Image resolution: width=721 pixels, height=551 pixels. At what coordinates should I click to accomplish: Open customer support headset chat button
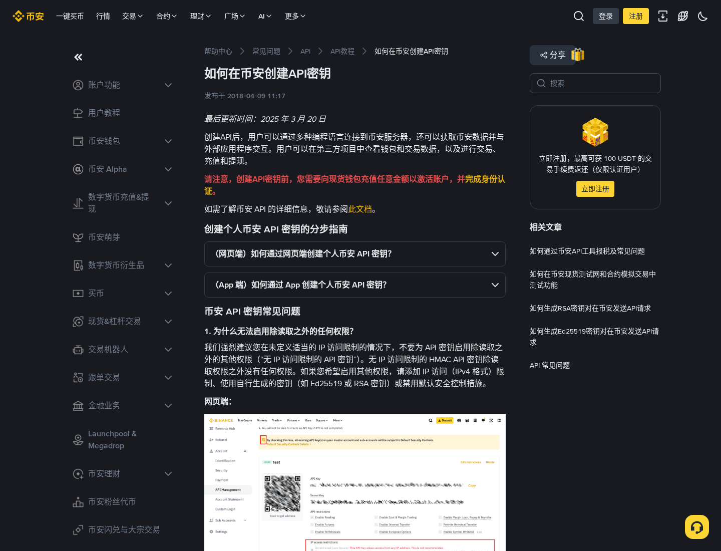pyautogui.click(x=697, y=527)
